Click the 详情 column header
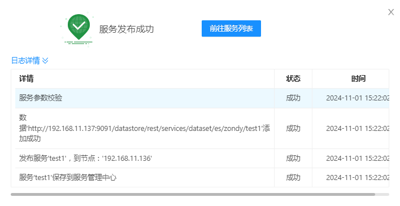 (27, 78)
